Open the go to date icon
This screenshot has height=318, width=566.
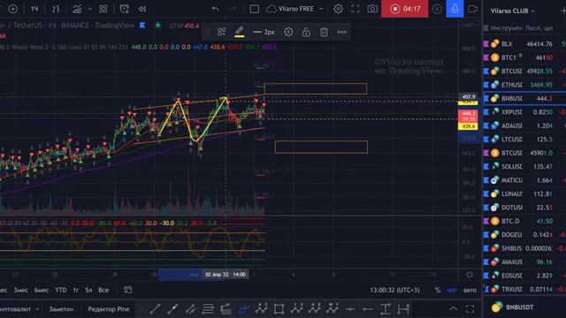tap(127, 290)
